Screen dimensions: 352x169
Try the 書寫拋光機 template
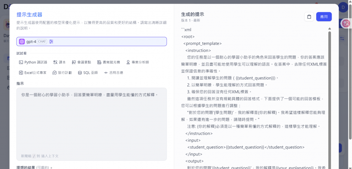109,62
